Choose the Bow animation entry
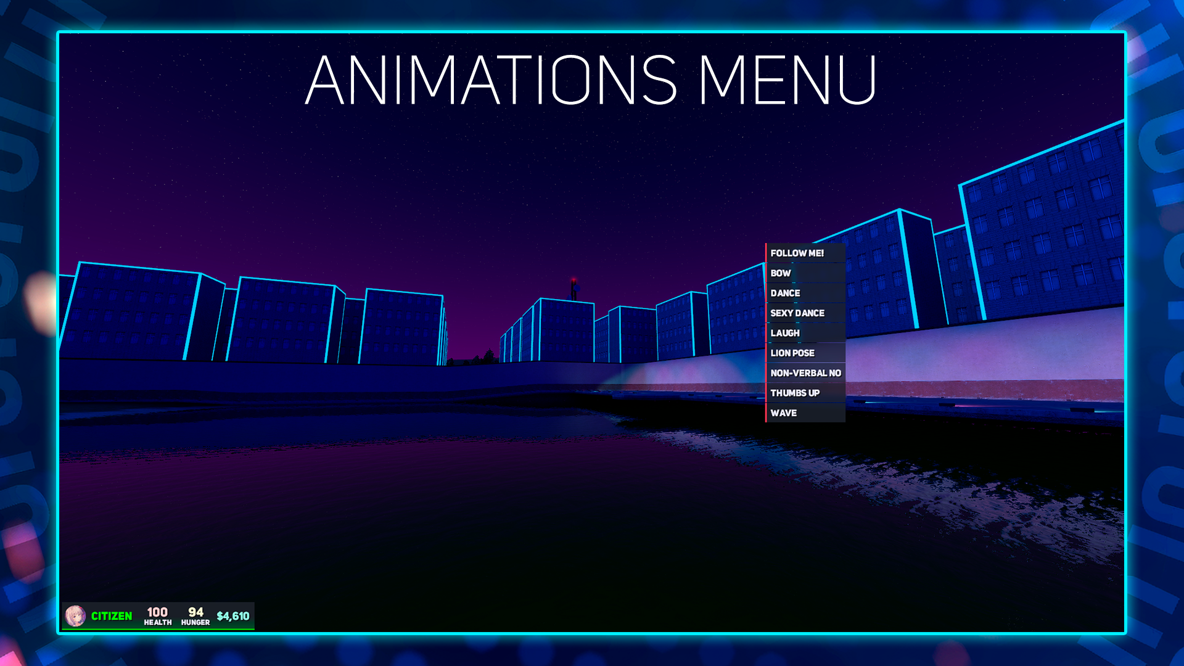 pyautogui.click(x=805, y=273)
